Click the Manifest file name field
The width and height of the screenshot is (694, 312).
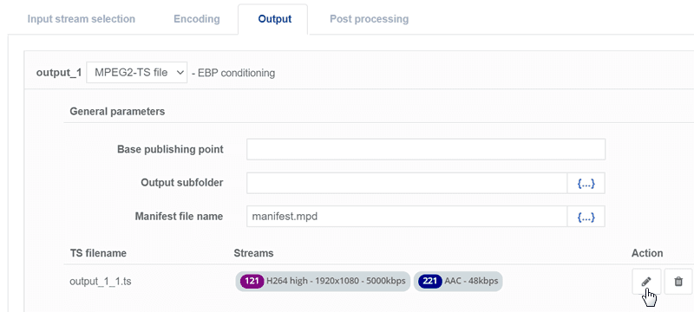pos(407,217)
